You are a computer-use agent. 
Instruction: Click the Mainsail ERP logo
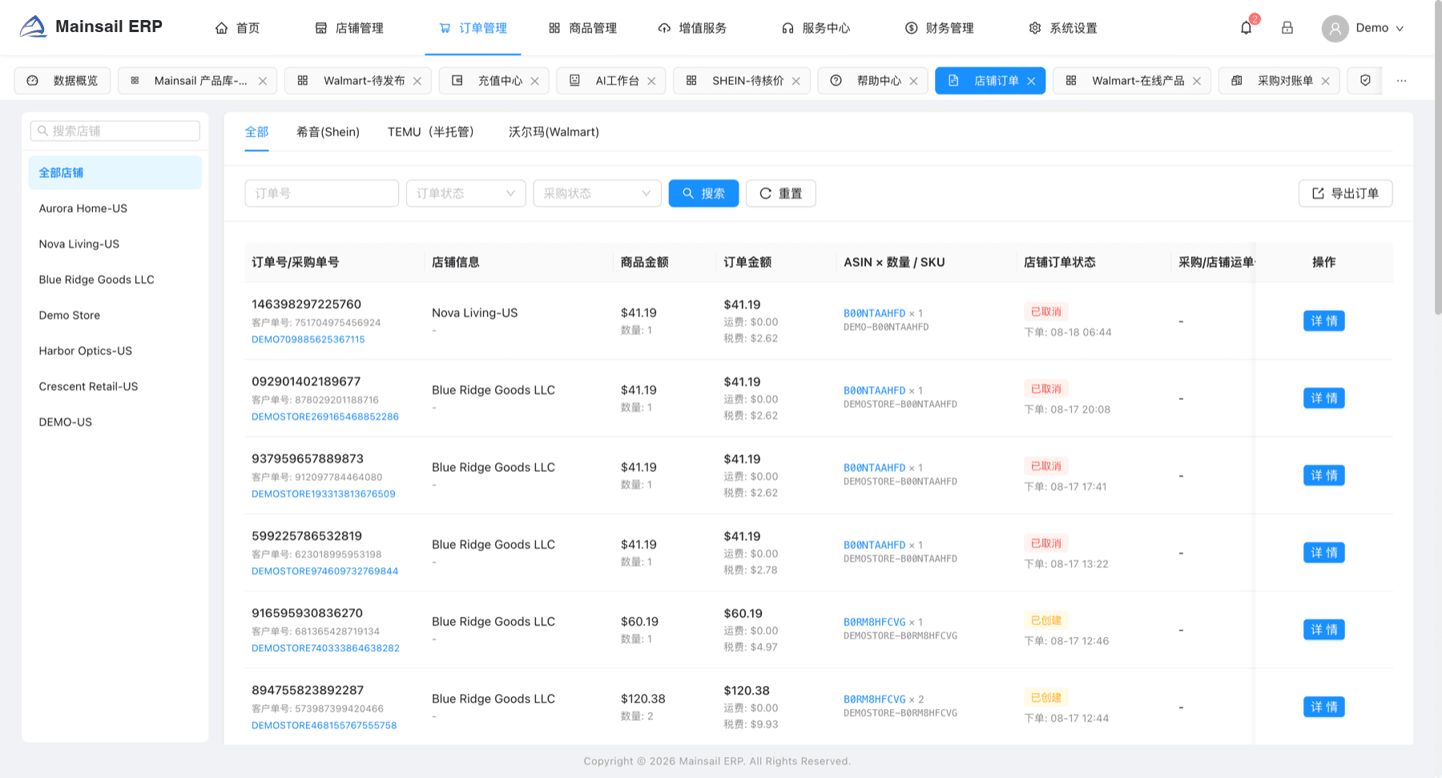pos(91,27)
